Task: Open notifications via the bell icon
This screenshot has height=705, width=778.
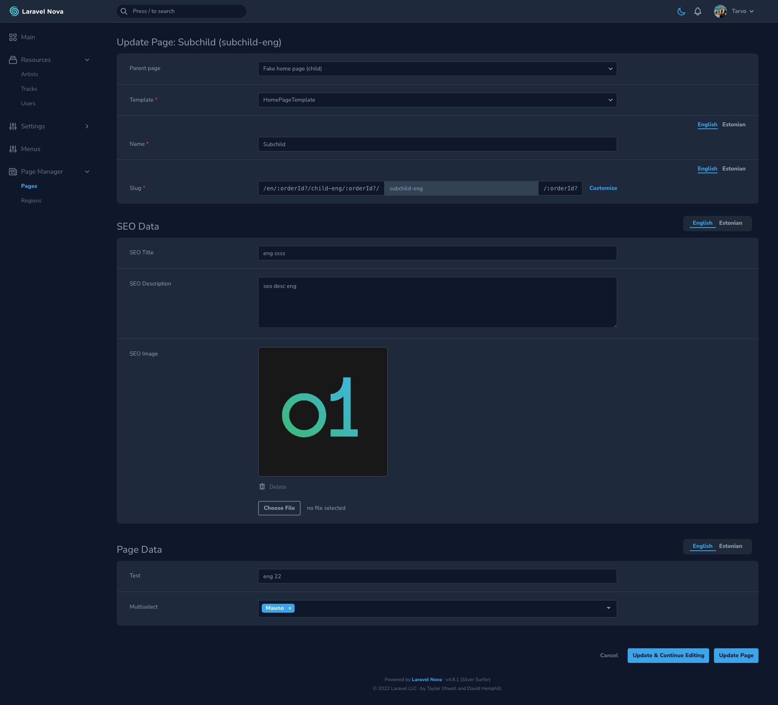Action: click(697, 11)
